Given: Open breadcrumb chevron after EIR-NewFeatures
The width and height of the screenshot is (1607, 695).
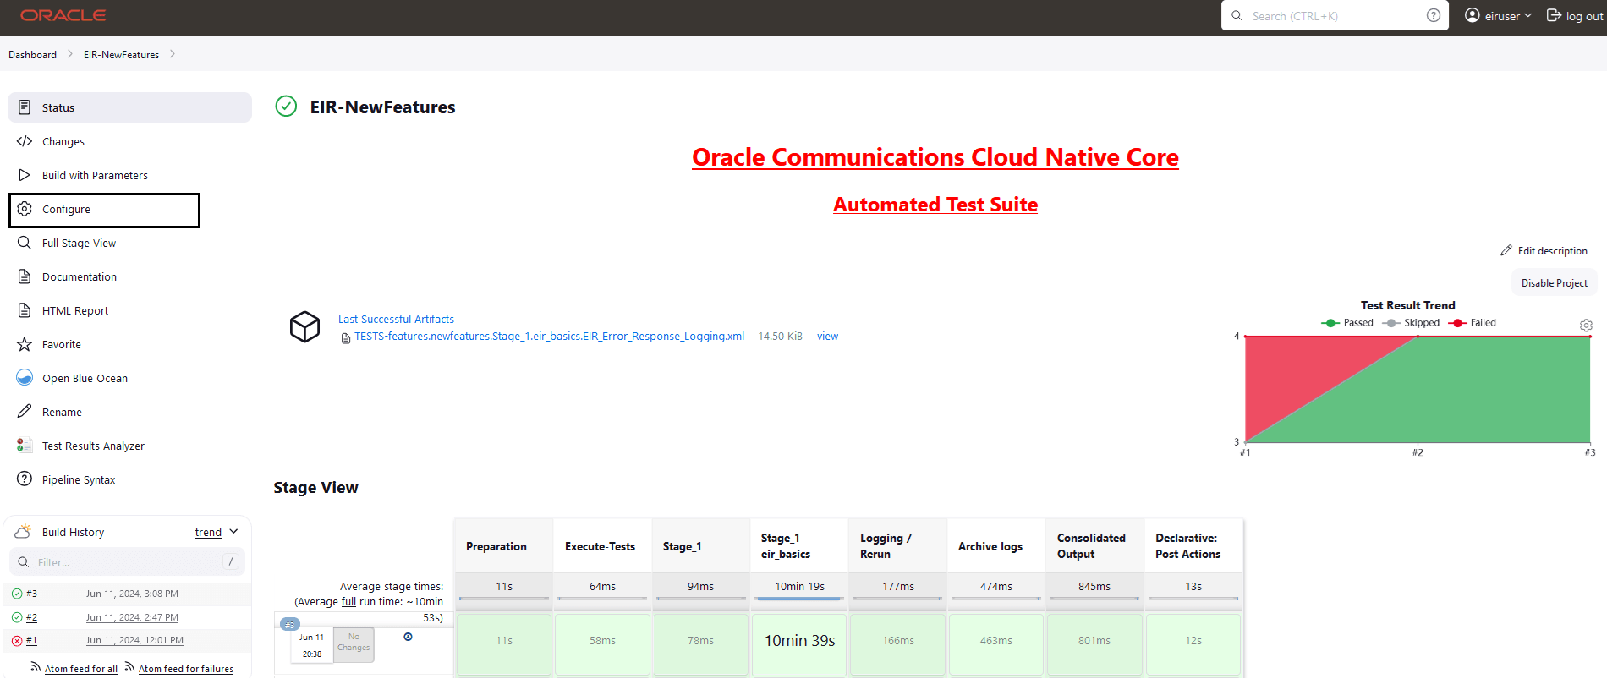Looking at the screenshot, I should pyautogui.click(x=173, y=54).
